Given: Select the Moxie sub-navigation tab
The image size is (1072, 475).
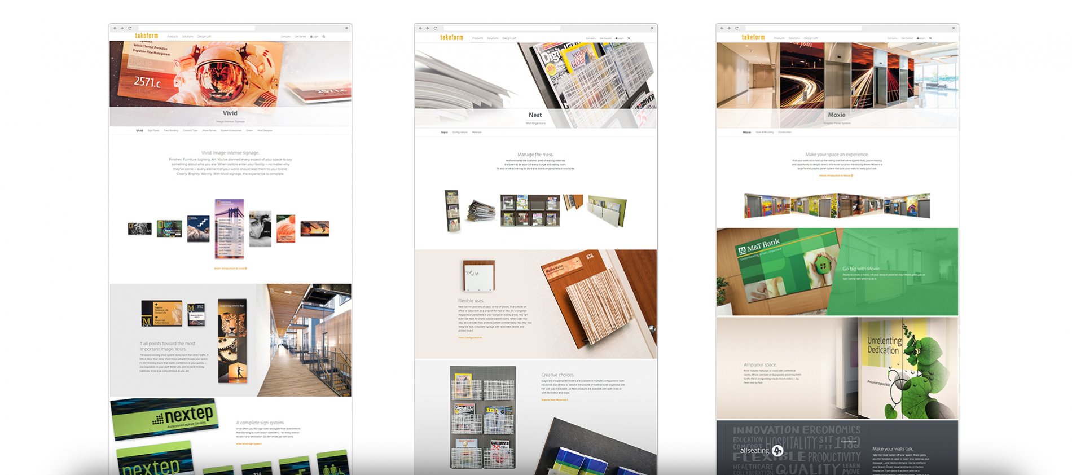Looking at the screenshot, I should click(x=746, y=133).
